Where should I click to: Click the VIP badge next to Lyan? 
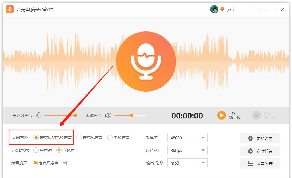pyautogui.click(x=223, y=9)
